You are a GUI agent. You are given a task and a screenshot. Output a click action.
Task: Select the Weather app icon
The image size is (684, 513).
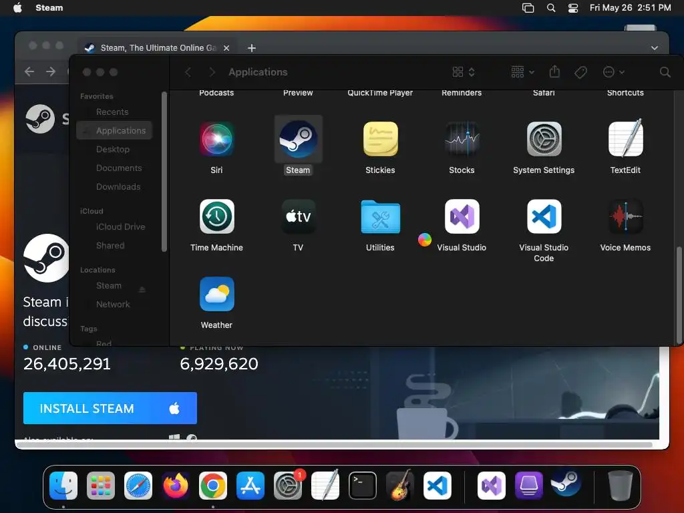click(216, 294)
